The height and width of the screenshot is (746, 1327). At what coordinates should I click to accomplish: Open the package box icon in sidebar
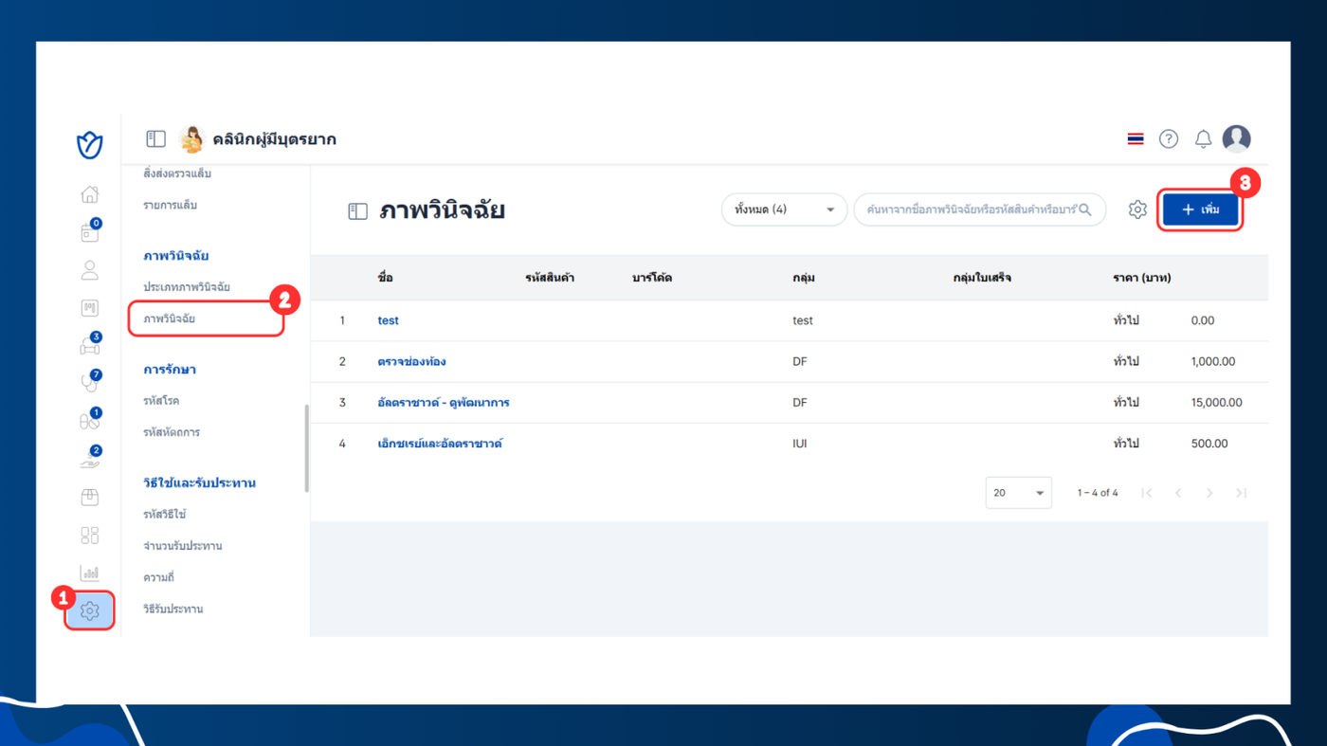(90, 497)
